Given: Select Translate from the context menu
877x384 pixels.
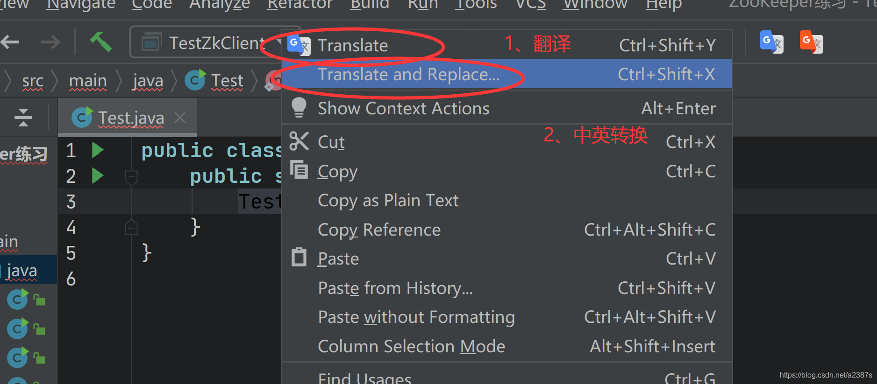Looking at the screenshot, I should click(507, 45).
